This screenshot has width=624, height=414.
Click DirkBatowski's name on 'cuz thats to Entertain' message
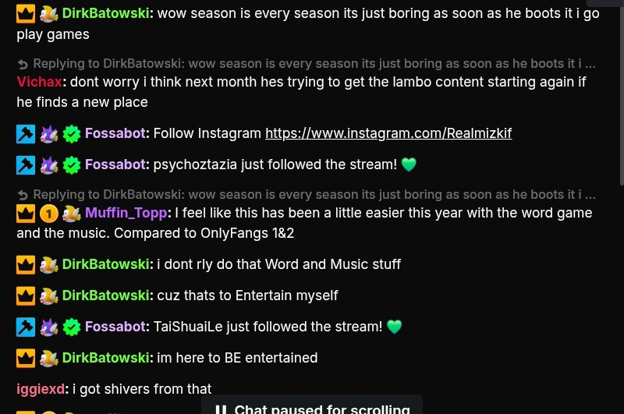coord(105,295)
